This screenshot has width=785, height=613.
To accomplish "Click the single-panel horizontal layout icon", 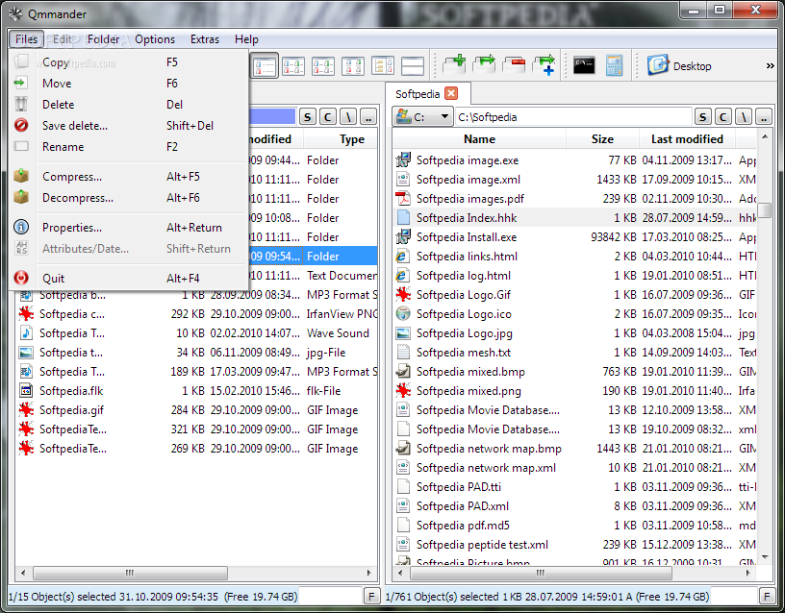I will tap(413, 66).
